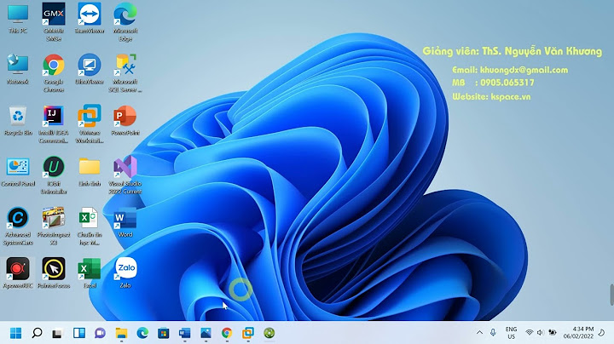The image size is (614, 344).
Task: Select the IntelliJ IDEA Community shortcut
Action: [54, 124]
